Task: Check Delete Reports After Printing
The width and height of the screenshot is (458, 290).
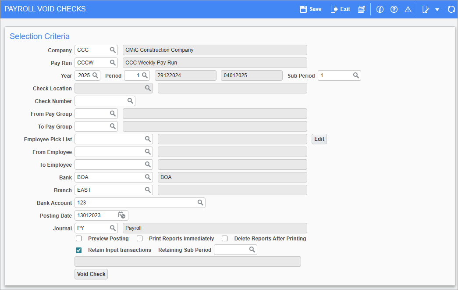Action: pos(224,238)
